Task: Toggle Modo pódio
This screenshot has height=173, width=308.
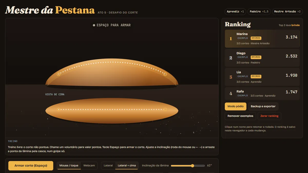Action: tap(235, 106)
